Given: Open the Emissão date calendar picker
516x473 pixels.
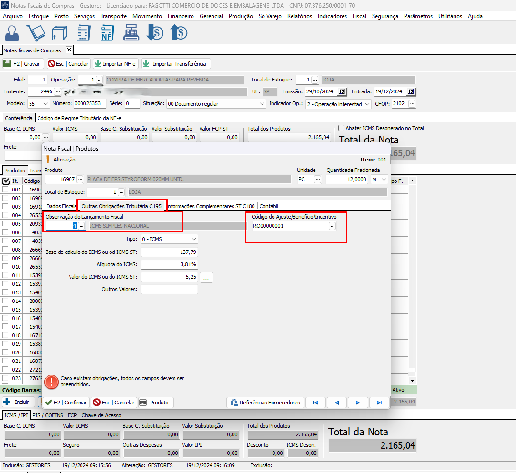Looking at the screenshot, I should 342,91.
